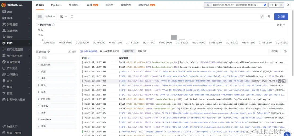Open 监控 in the sidebar
This screenshot has height=136, width=294.
tap(16, 81)
